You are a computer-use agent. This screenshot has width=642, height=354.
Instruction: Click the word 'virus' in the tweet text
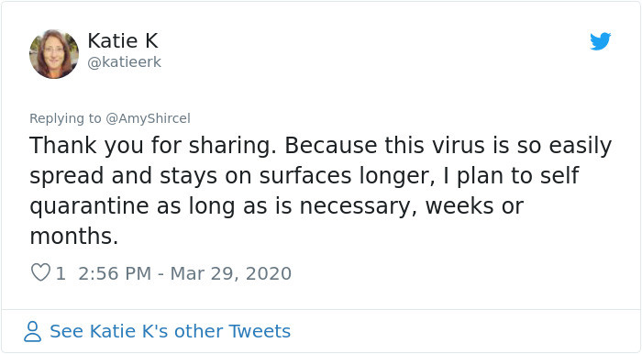[458, 145]
